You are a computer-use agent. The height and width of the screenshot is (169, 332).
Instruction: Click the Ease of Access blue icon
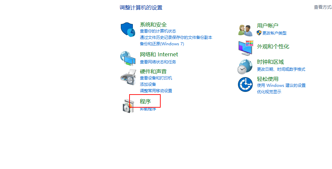point(245,84)
